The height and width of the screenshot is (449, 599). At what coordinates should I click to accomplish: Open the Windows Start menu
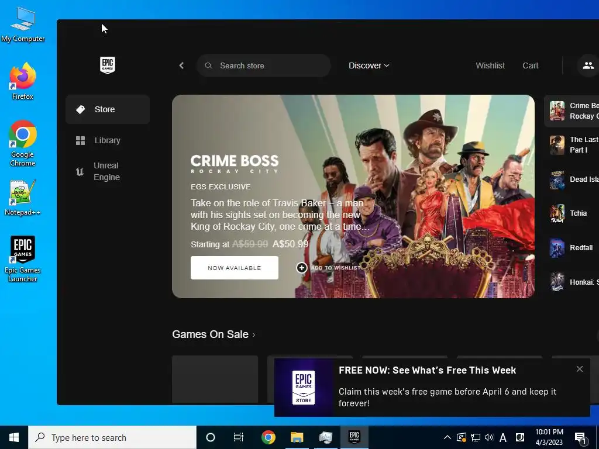click(14, 437)
